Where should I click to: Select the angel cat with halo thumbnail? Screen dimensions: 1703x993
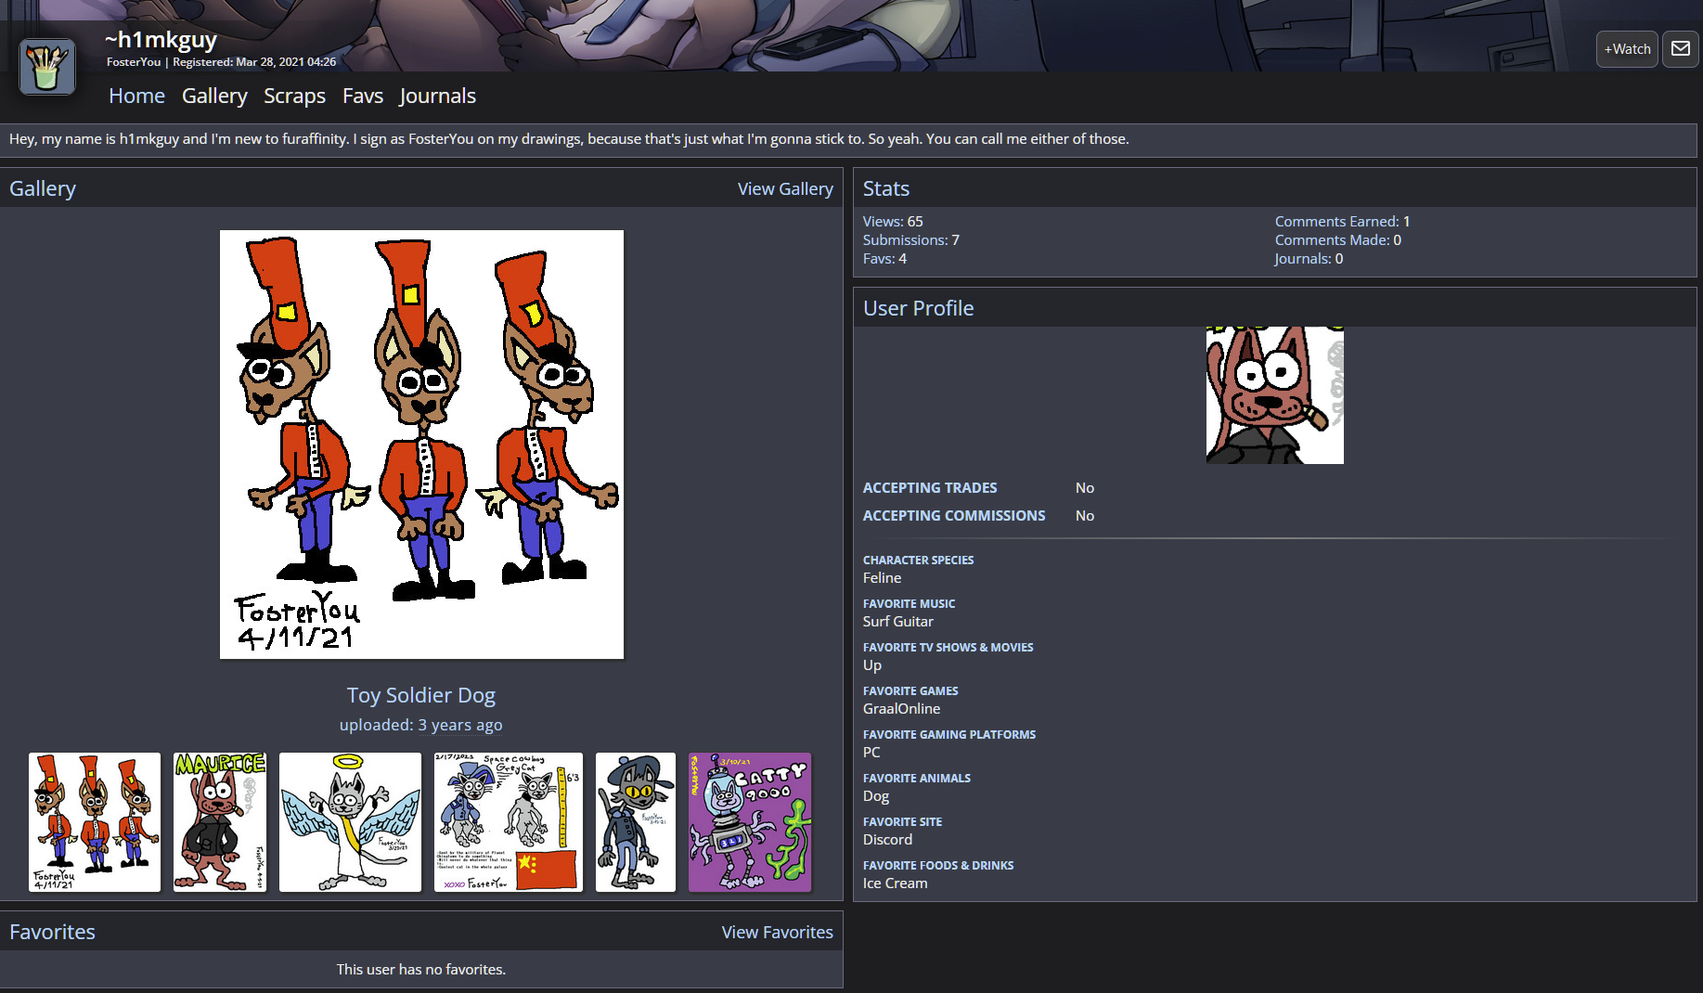[x=350, y=822]
